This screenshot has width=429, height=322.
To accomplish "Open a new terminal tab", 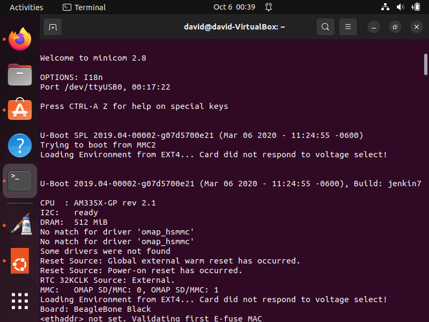I will point(52,26).
